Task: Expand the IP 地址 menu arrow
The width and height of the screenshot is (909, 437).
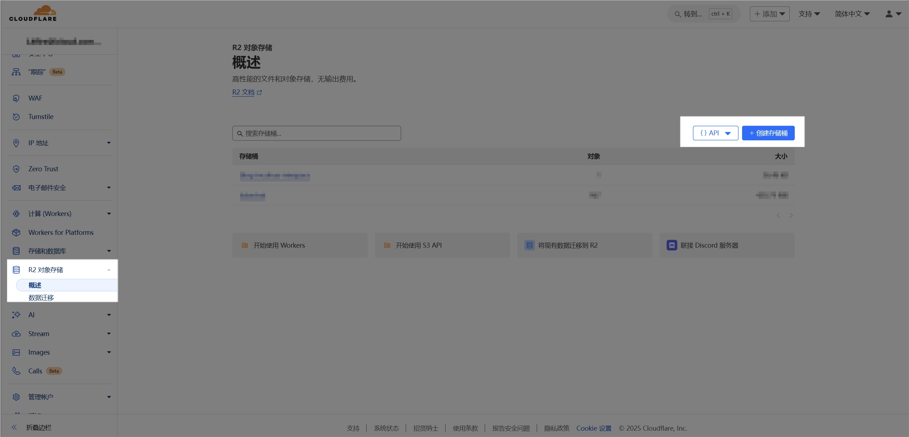Action: click(109, 143)
